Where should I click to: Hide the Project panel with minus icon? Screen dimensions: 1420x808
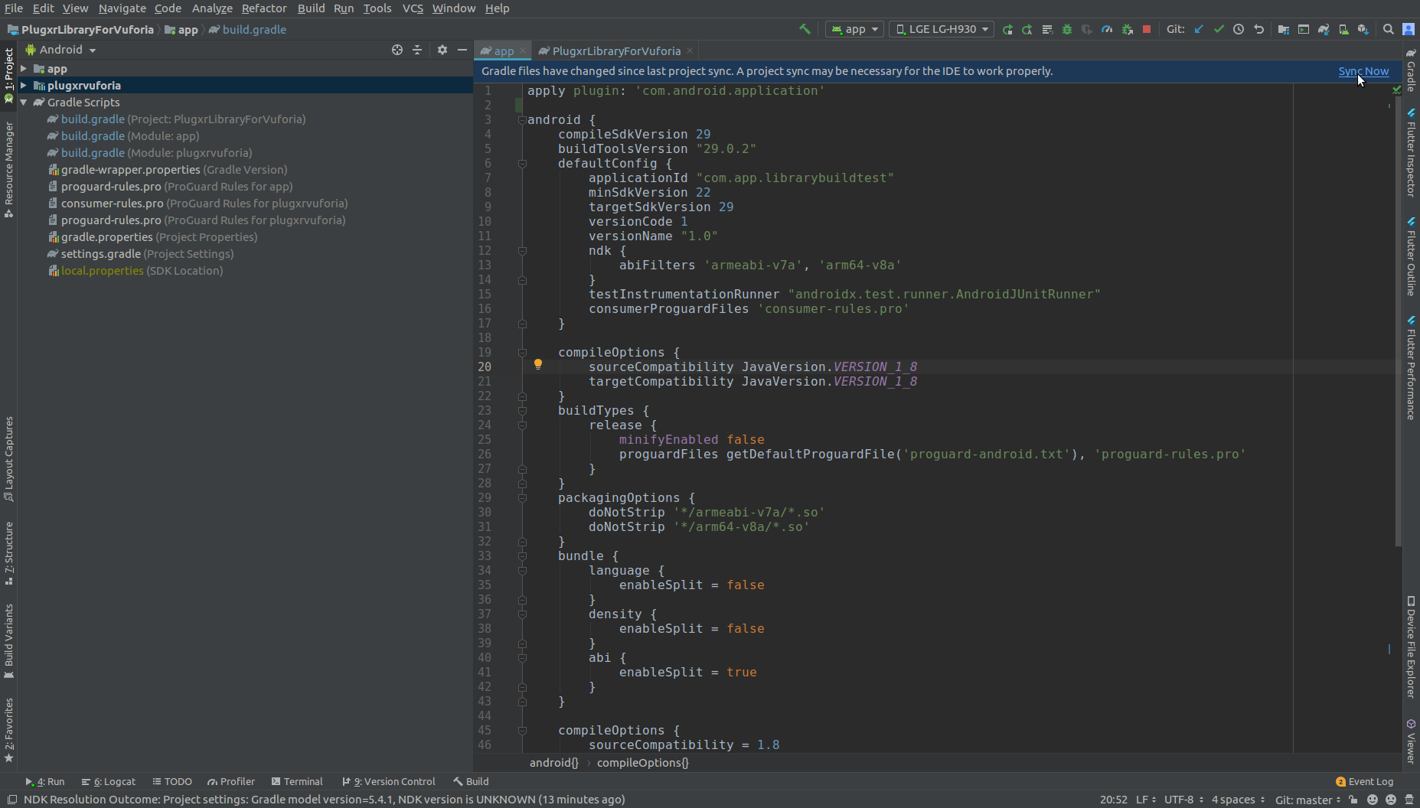pos(462,50)
